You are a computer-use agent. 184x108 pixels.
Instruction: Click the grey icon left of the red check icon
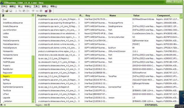pos(41,11)
